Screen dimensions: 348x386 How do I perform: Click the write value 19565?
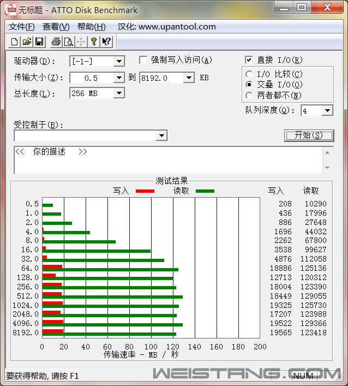click(x=280, y=332)
